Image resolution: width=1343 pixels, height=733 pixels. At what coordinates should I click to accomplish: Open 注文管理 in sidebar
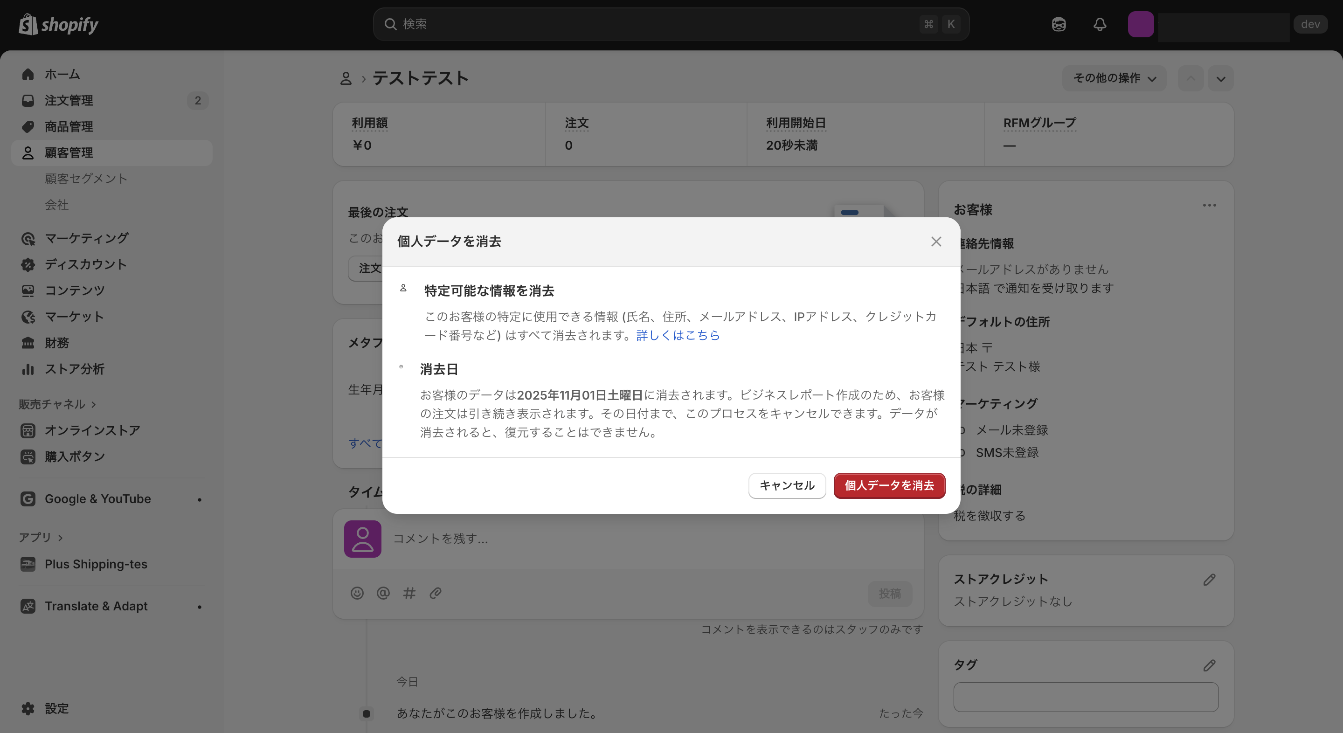(x=69, y=100)
